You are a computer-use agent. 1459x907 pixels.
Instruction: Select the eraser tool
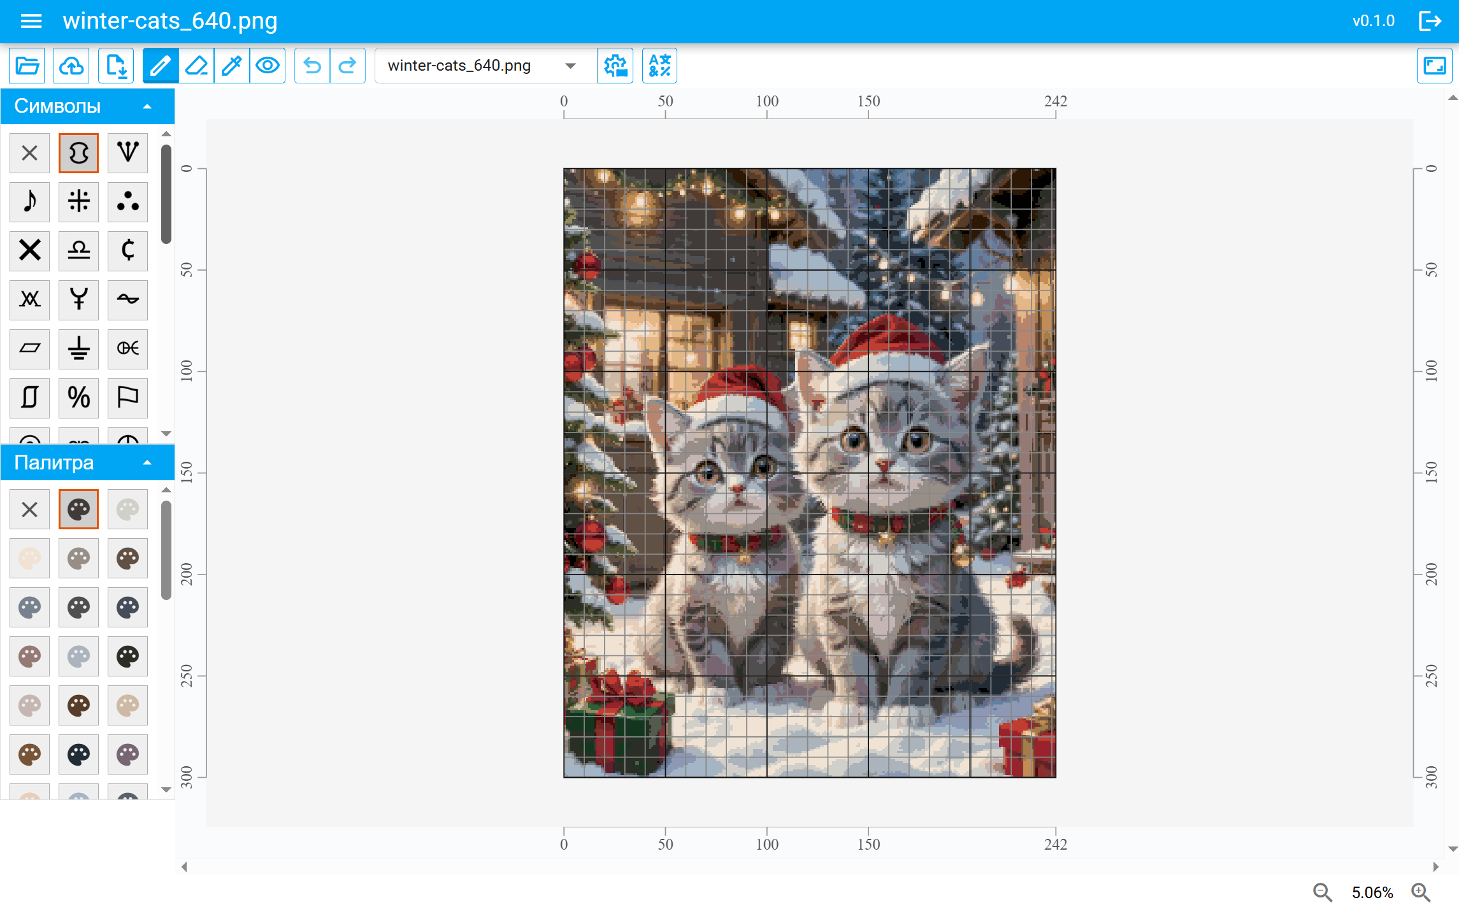pyautogui.click(x=196, y=66)
